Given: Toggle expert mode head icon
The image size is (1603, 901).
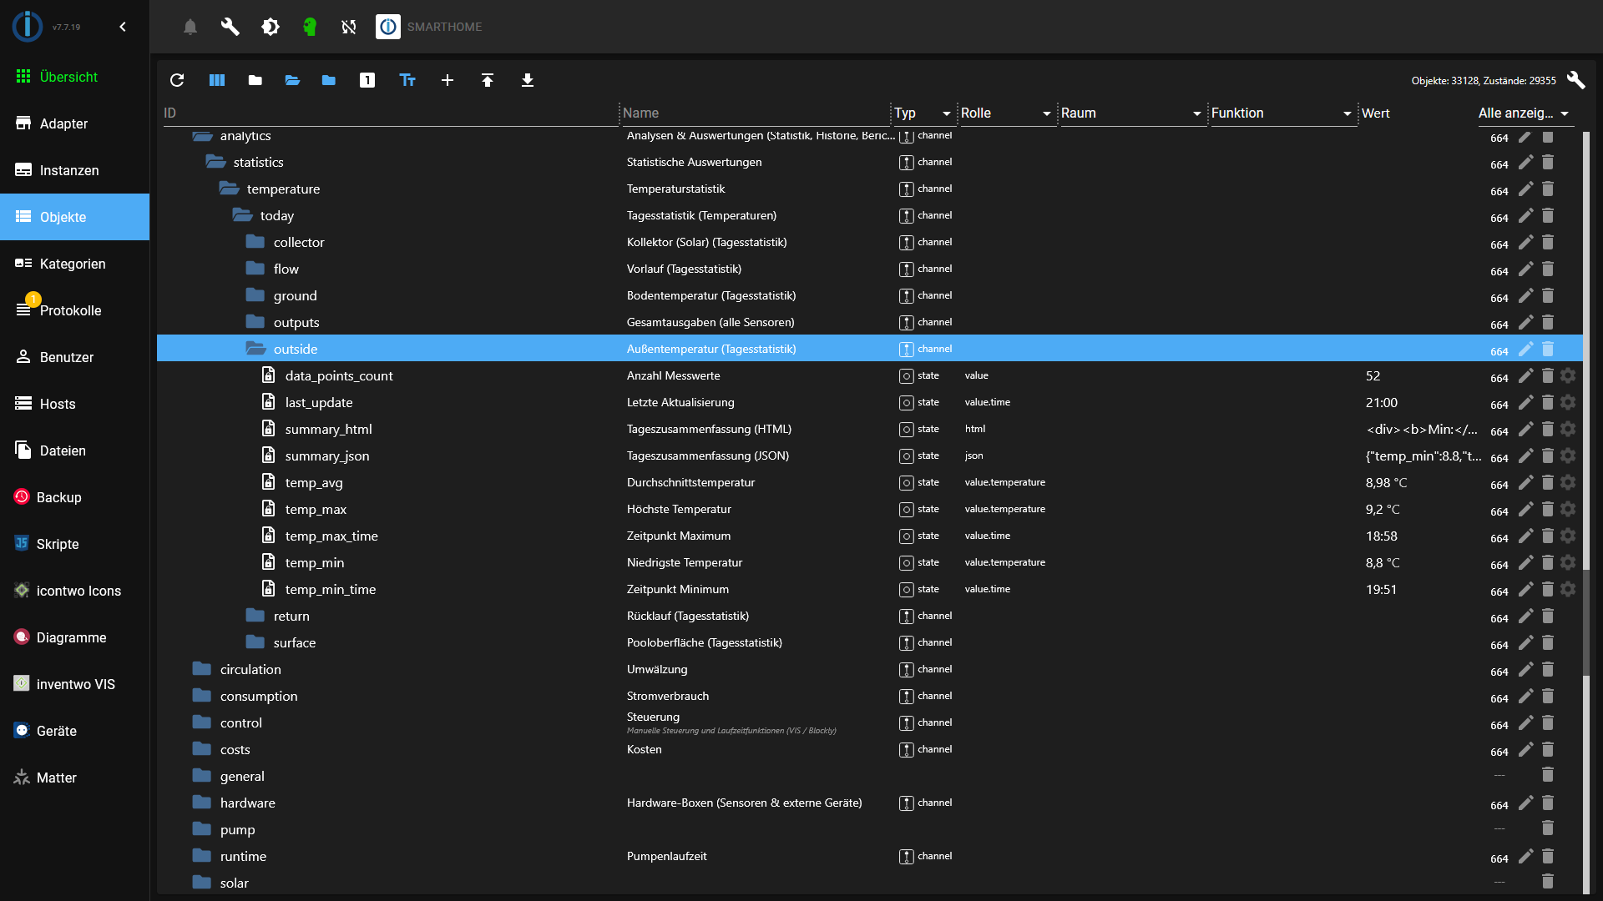Looking at the screenshot, I should (310, 27).
